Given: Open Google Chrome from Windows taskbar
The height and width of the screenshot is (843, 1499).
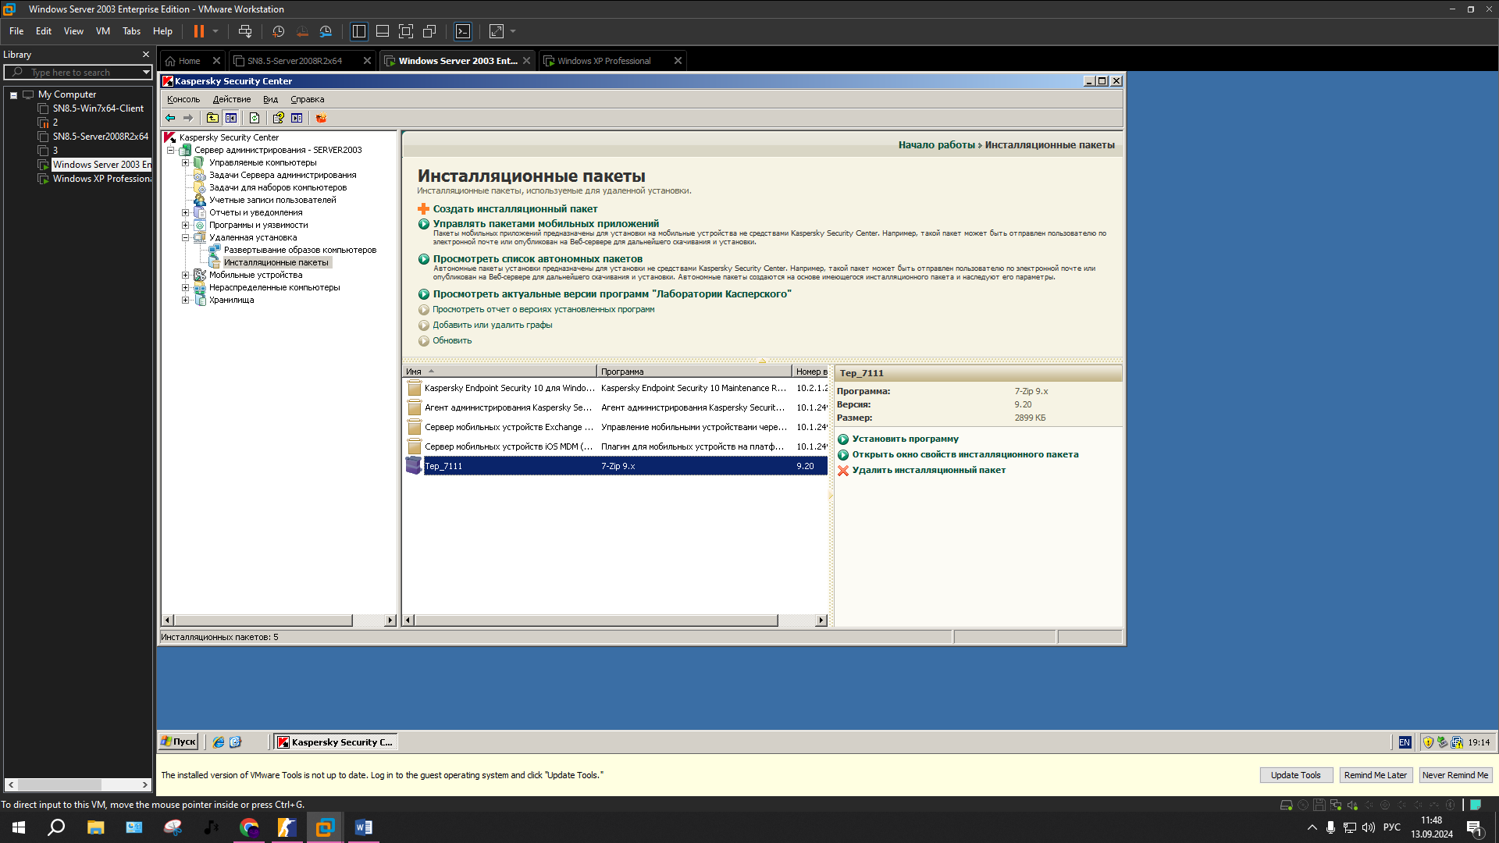Looking at the screenshot, I should (249, 827).
